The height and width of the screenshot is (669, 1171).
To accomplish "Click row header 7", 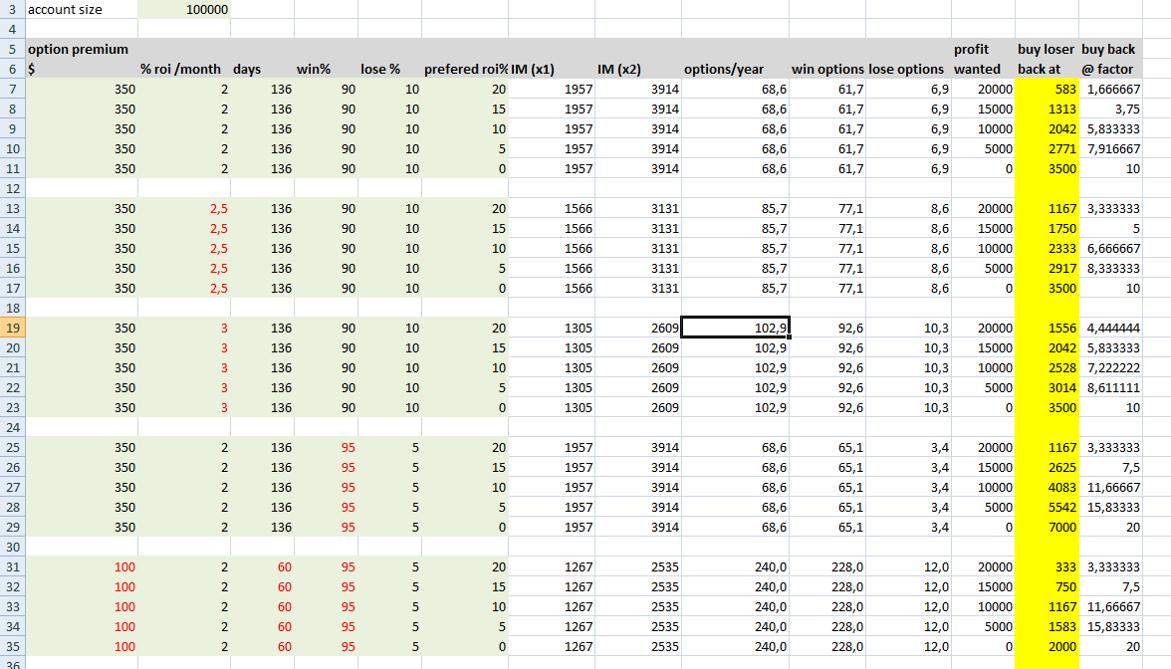I will (x=13, y=89).
